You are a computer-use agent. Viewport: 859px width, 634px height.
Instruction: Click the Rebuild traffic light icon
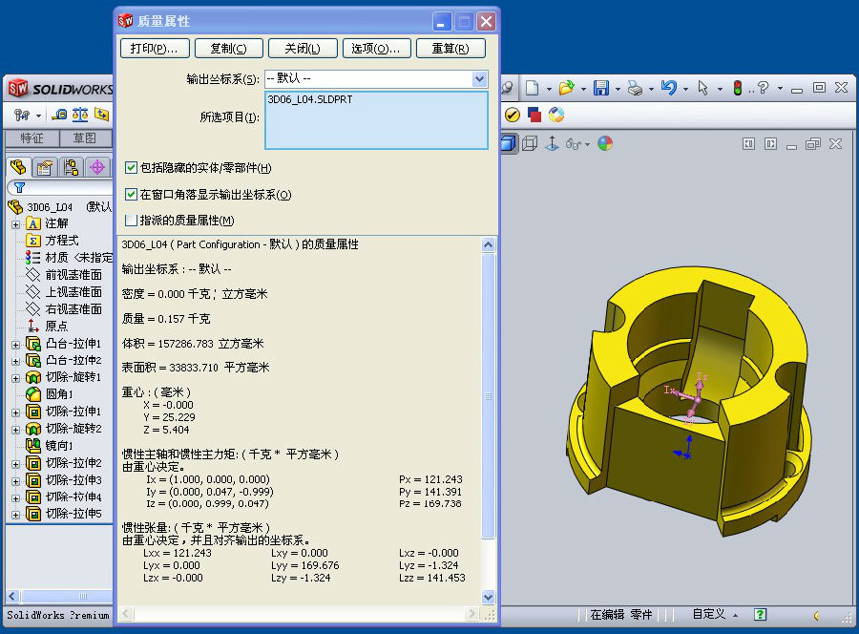[x=737, y=88]
